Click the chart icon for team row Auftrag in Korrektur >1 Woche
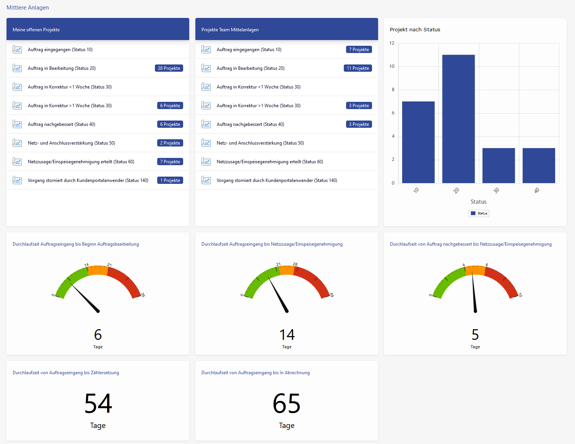Viewport: 575px width, 444px height. point(206,105)
